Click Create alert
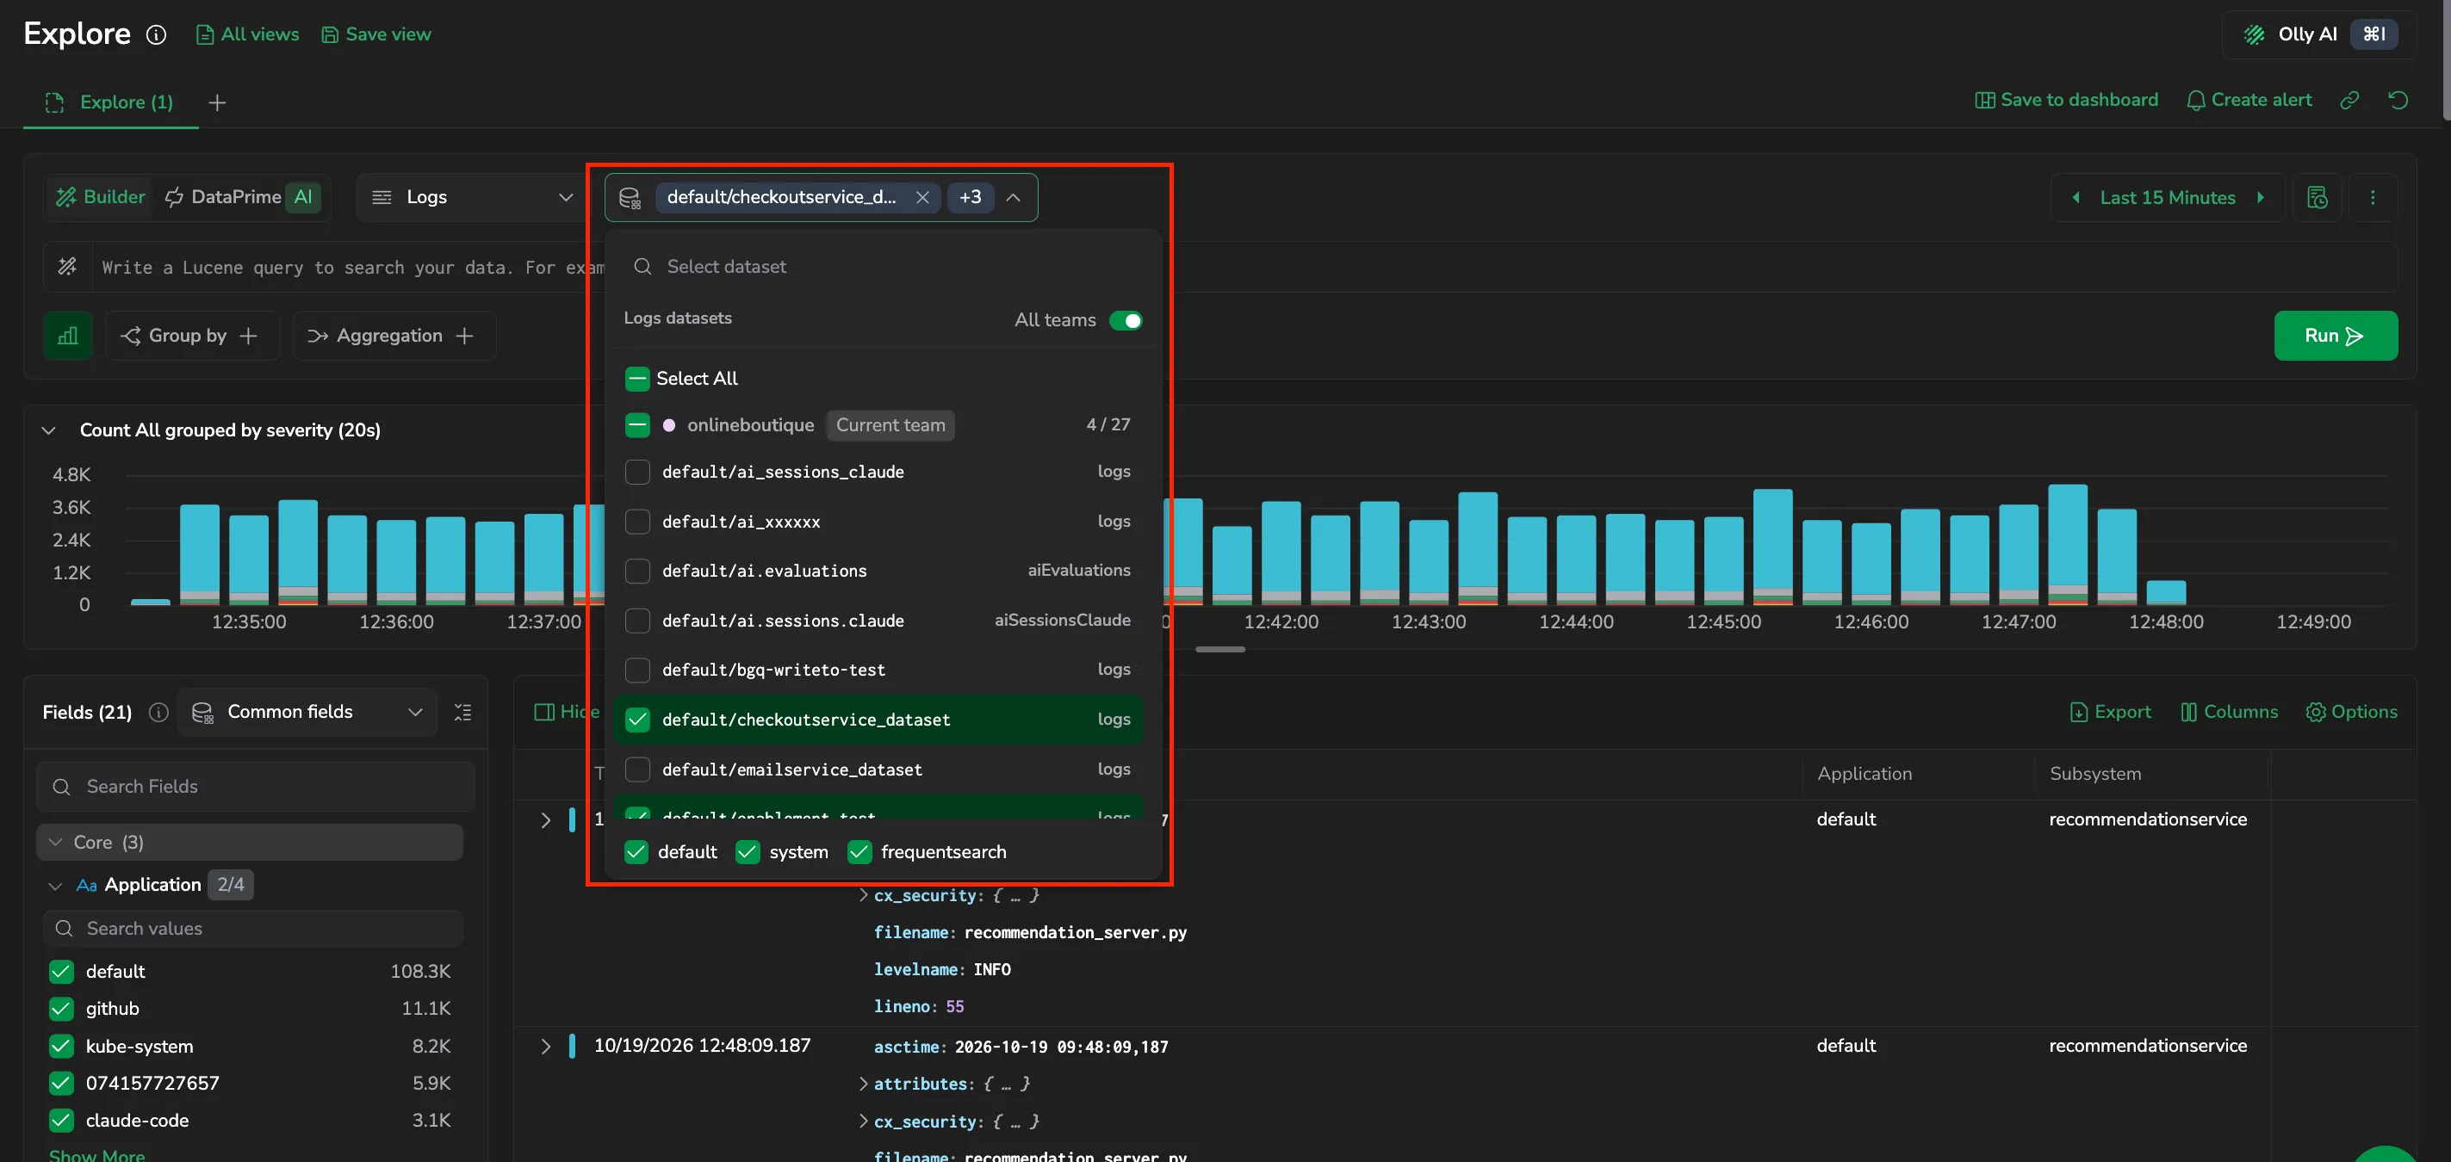Image resolution: width=2451 pixels, height=1162 pixels. (2249, 100)
